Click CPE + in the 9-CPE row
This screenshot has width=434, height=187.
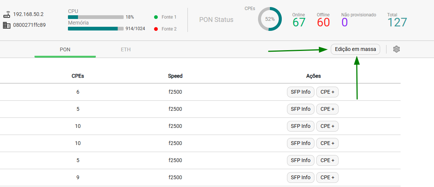[327, 177]
